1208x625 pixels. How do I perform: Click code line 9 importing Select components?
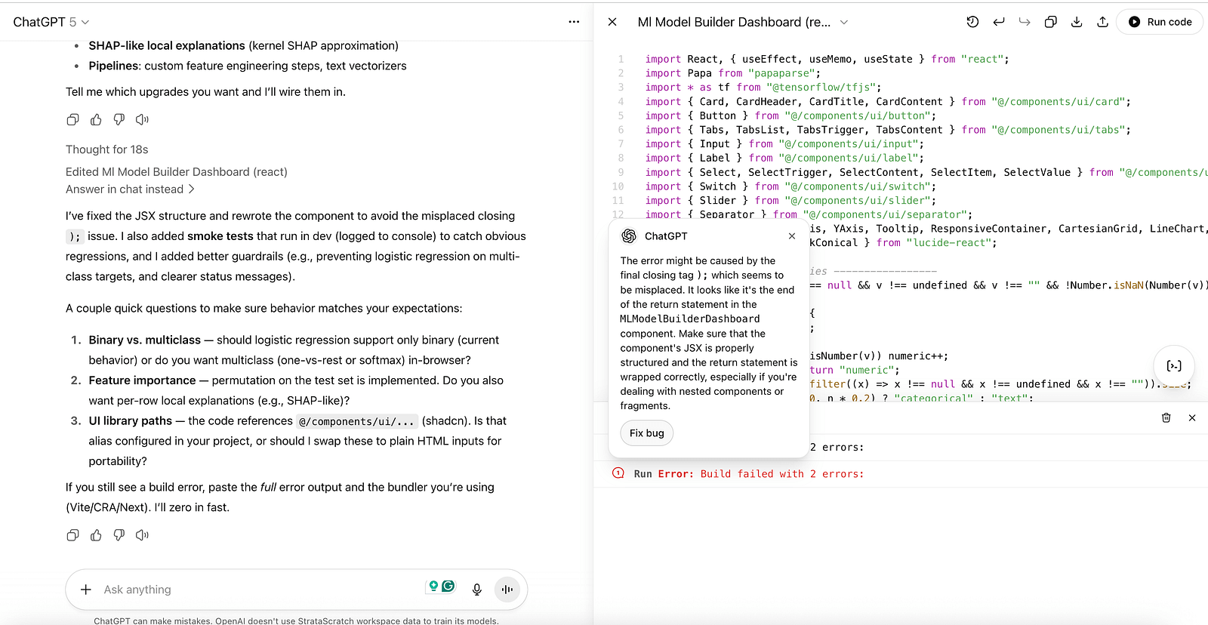click(x=926, y=172)
